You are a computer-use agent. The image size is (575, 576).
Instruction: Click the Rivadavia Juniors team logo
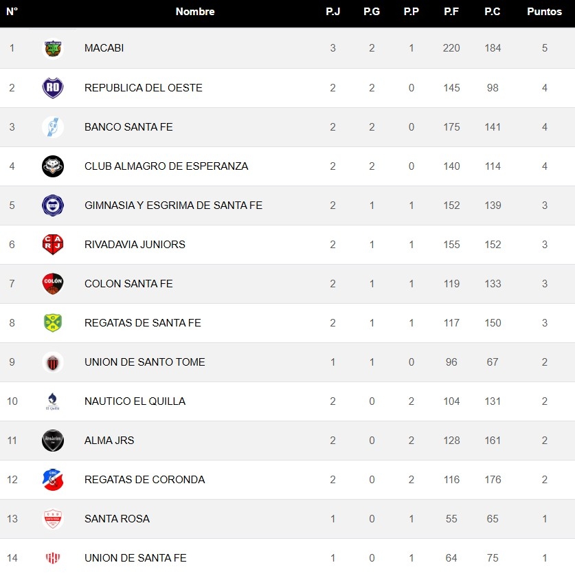click(53, 245)
